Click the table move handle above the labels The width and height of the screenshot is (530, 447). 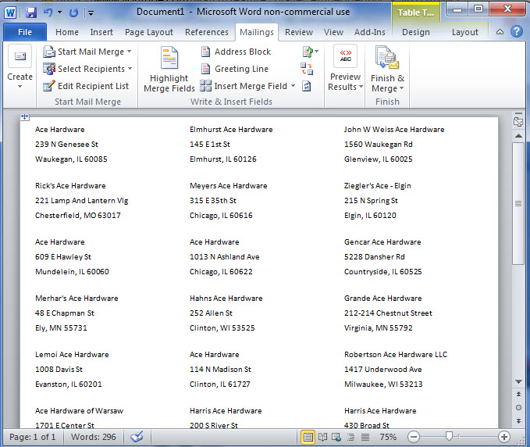(25, 117)
